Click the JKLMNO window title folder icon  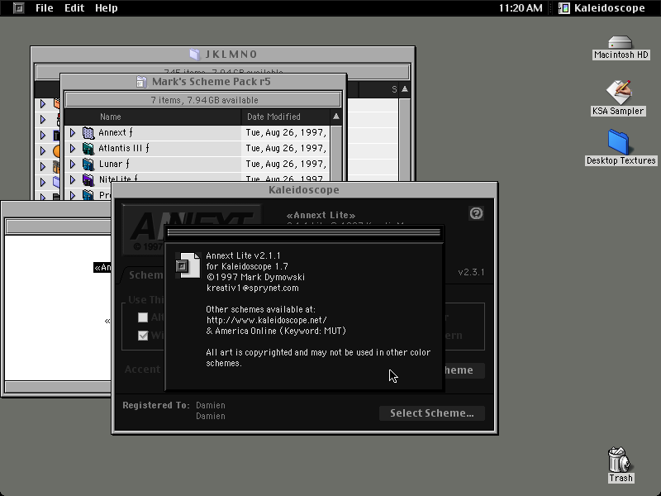coord(195,55)
